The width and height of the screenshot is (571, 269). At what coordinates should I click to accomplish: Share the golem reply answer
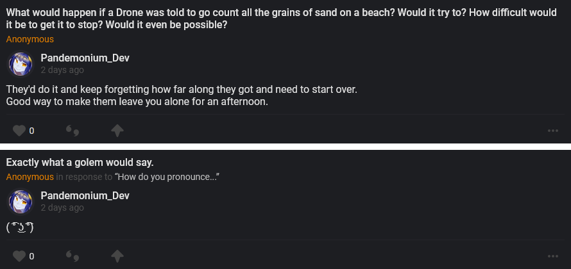pos(117,256)
